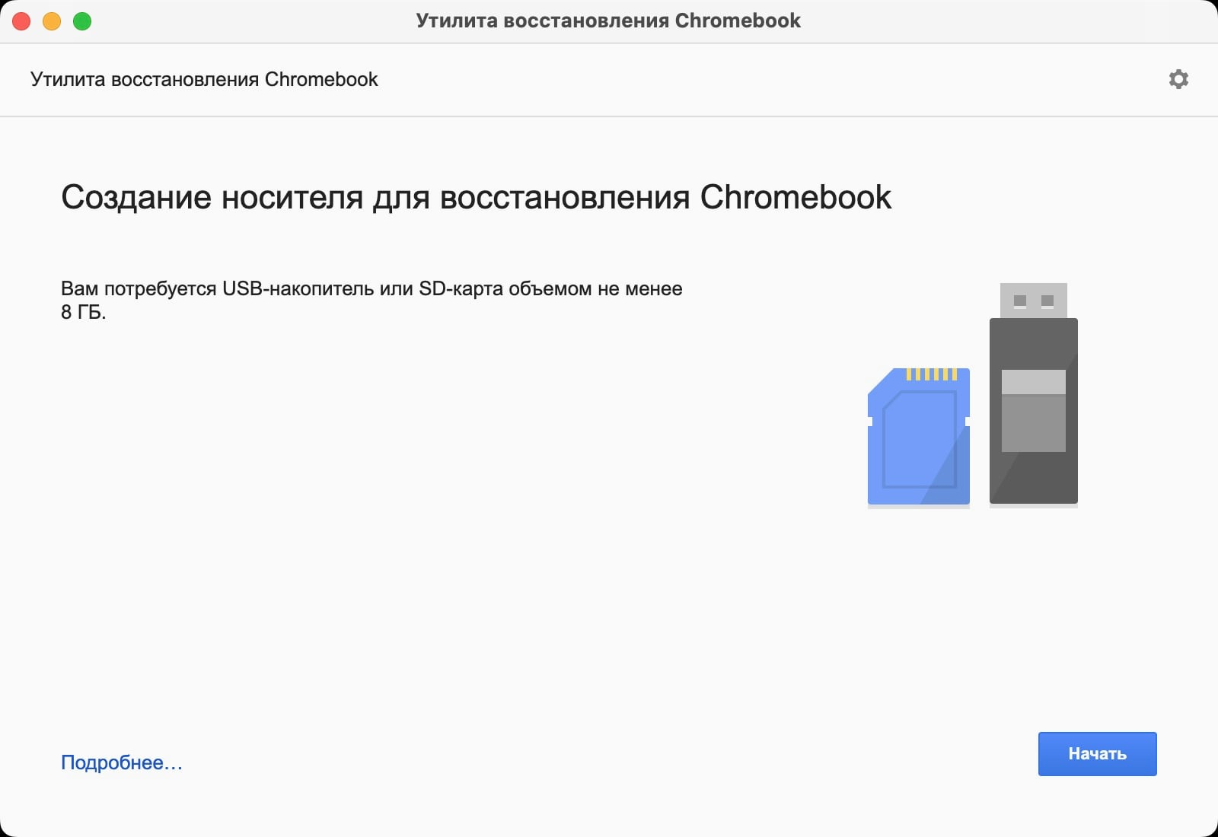
Task: Click the header label Утилита восстановления Chromebook
Action: point(204,79)
